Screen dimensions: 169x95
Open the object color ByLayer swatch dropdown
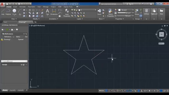(x=125, y=10)
